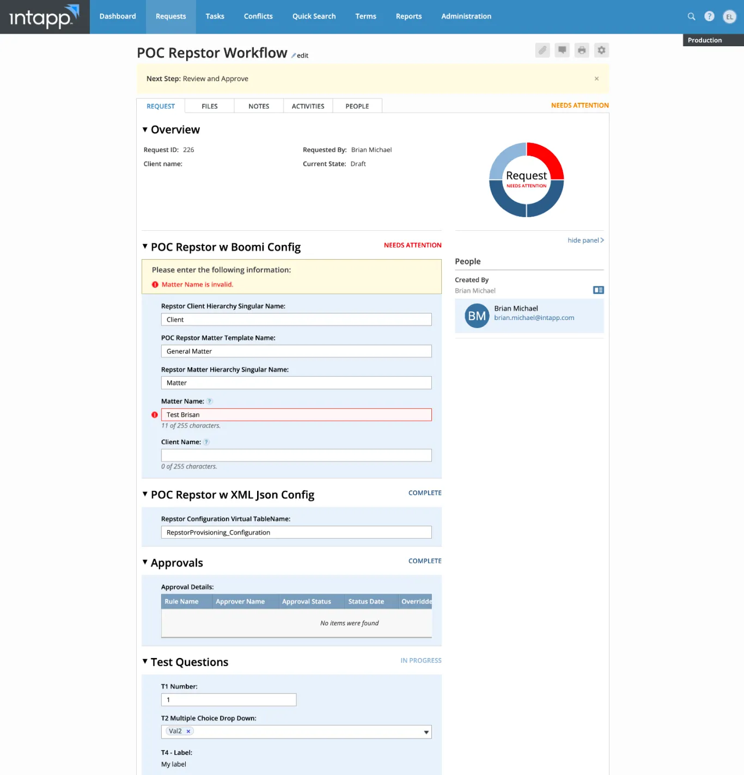Click the Repstor Configuration Virtual TableName field

tap(296, 532)
